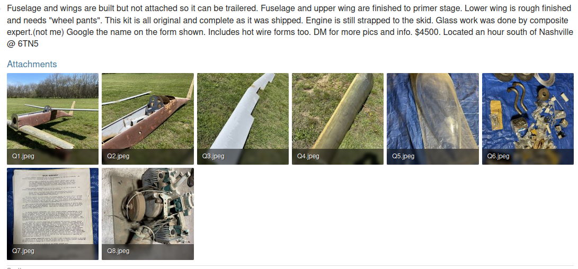
Task: Select the Q4.jpeg filename caption
Action: [x=308, y=156]
